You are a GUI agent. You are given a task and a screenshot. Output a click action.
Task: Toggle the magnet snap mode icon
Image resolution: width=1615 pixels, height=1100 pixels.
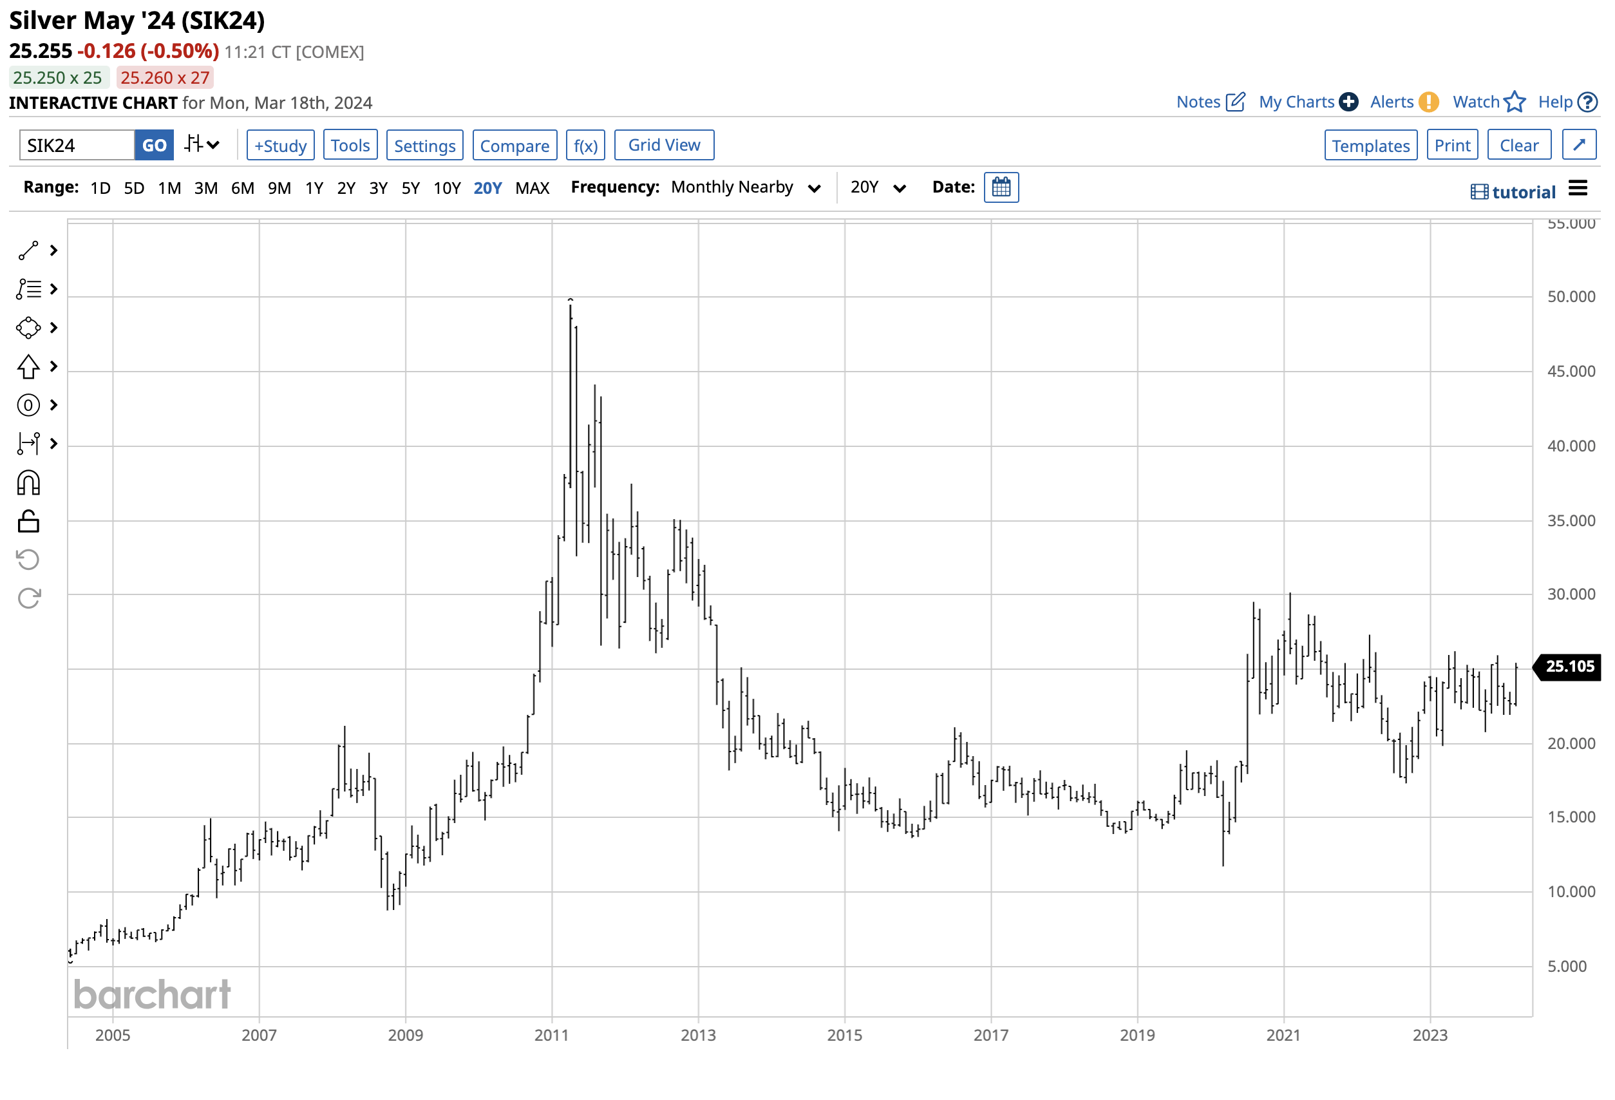point(28,483)
